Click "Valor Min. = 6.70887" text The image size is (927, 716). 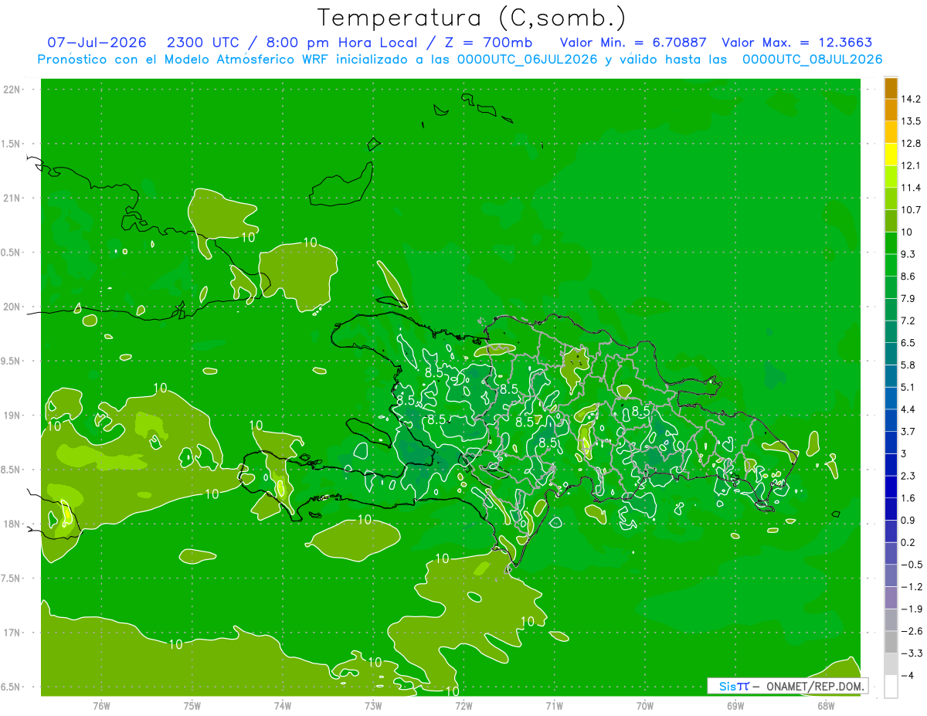click(633, 42)
